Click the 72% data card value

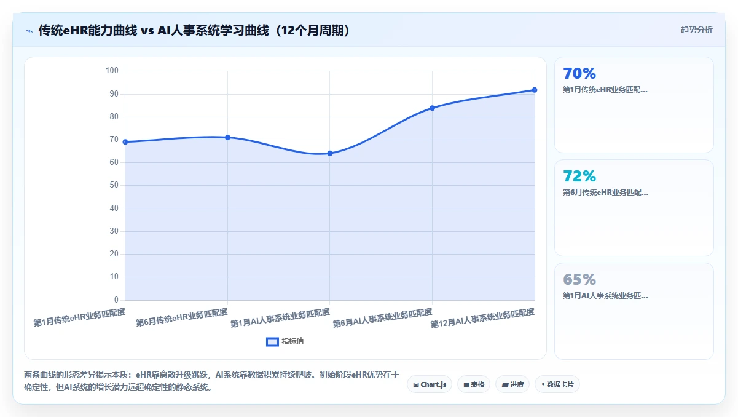pos(579,176)
